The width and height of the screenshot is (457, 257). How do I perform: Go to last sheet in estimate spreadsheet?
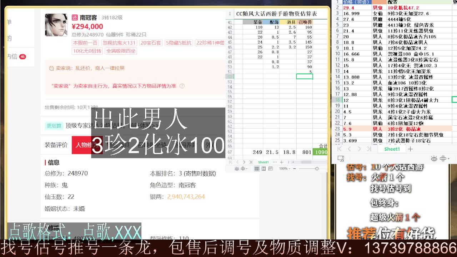[x=251, y=162]
